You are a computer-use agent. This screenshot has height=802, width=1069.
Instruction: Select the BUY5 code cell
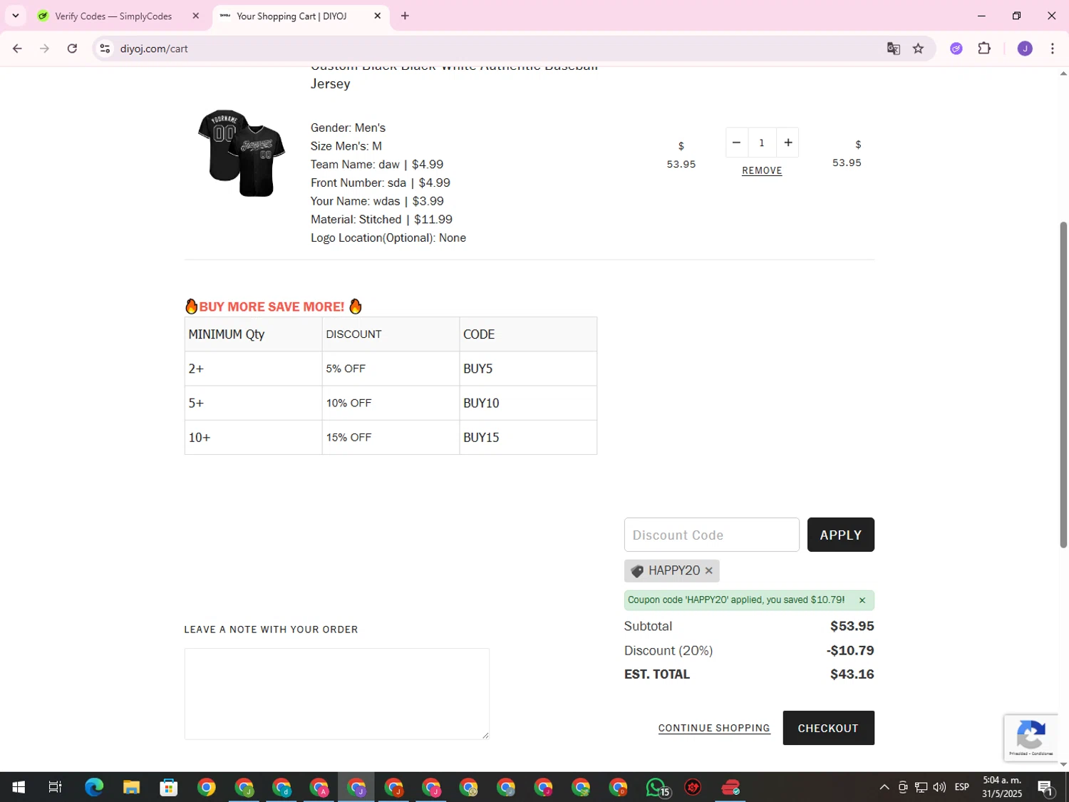528,369
